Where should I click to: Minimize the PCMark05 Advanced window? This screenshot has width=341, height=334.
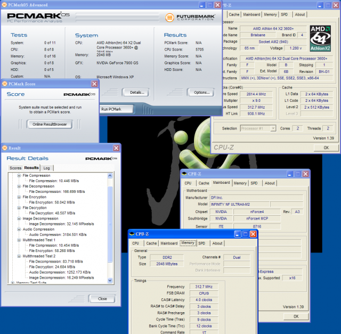click(202, 5)
